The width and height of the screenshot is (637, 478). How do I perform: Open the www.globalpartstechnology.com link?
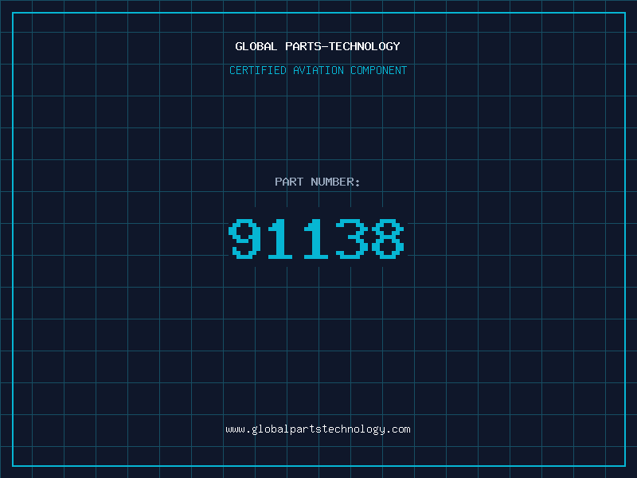click(x=318, y=429)
